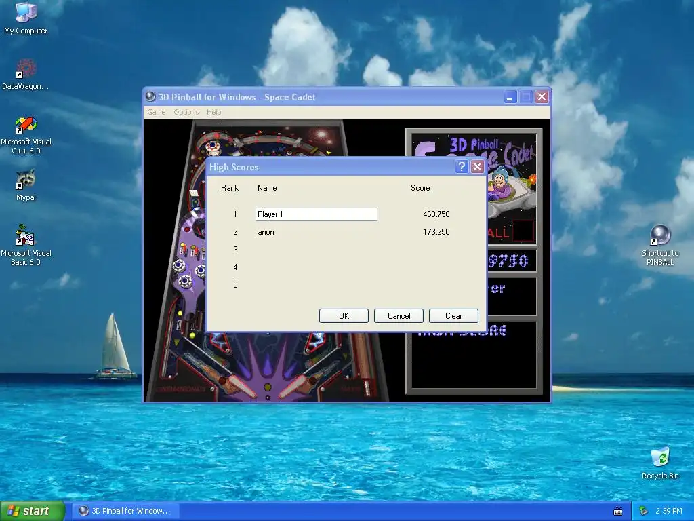Click the Rank column header
The image size is (694, 521).
(230, 188)
